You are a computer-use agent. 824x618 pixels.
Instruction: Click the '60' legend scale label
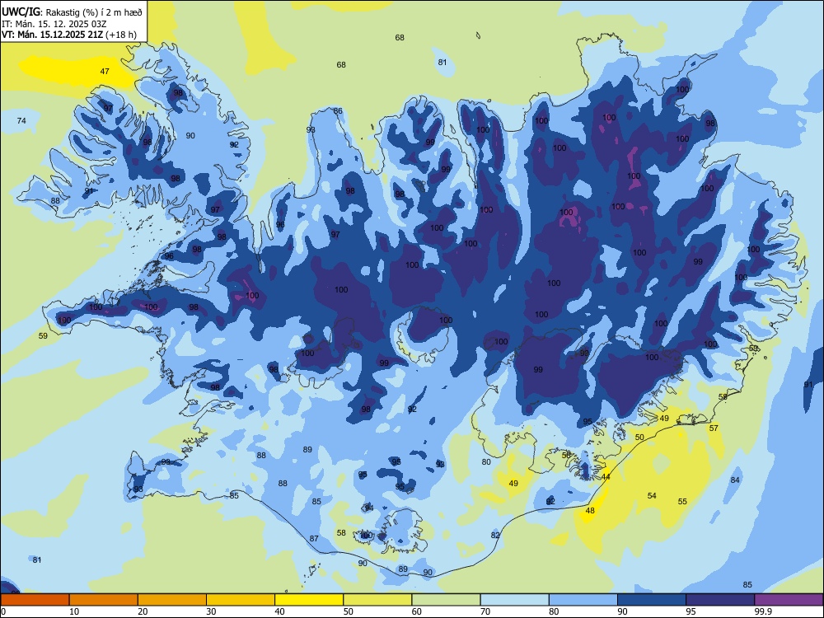tap(417, 611)
